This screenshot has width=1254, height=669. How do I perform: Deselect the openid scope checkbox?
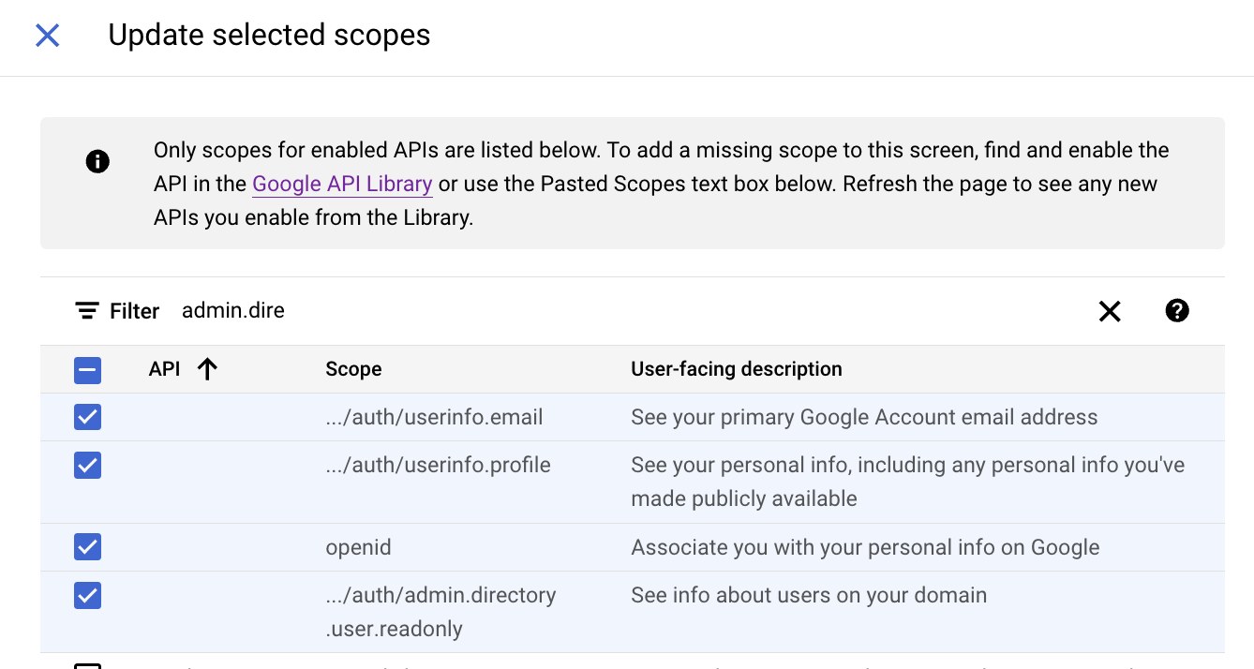pos(87,547)
